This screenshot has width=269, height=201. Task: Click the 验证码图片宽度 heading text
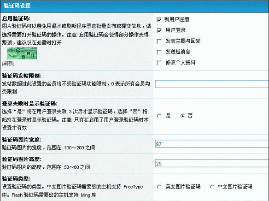pyautogui.click(x=22, y=140)
